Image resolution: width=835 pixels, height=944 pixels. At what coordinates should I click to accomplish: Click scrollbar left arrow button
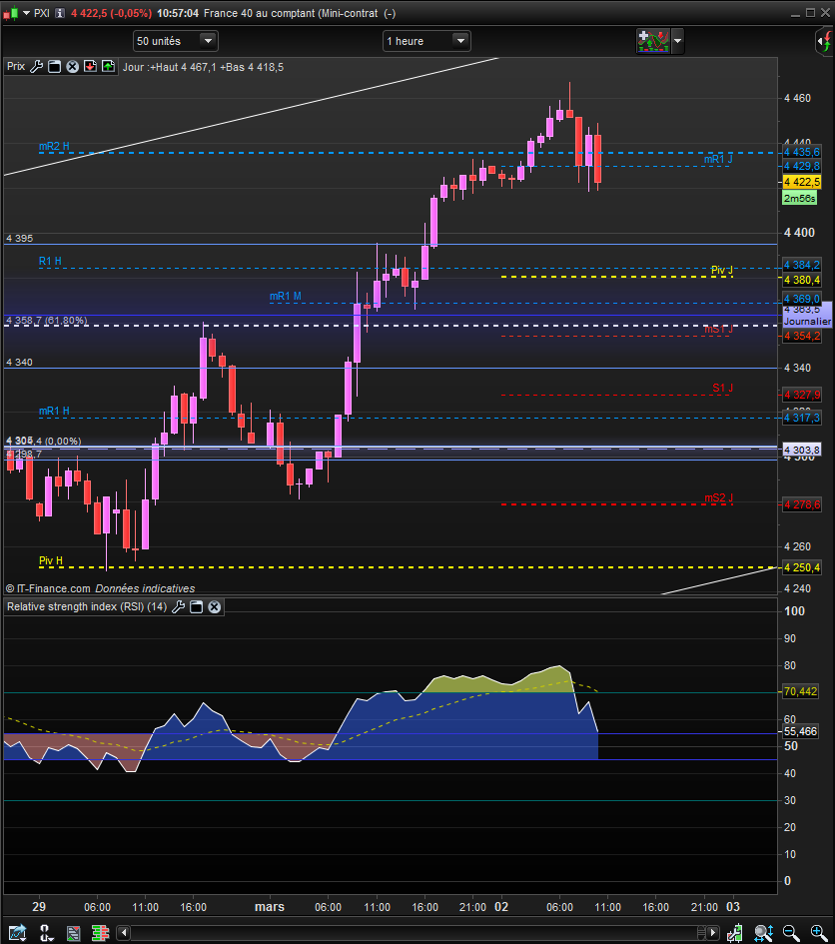point(124,933)
